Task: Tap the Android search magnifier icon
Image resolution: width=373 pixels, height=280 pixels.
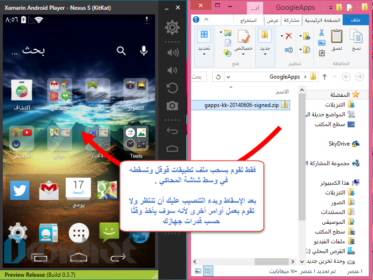Action: pyautogui.click(x=122, y=51)
